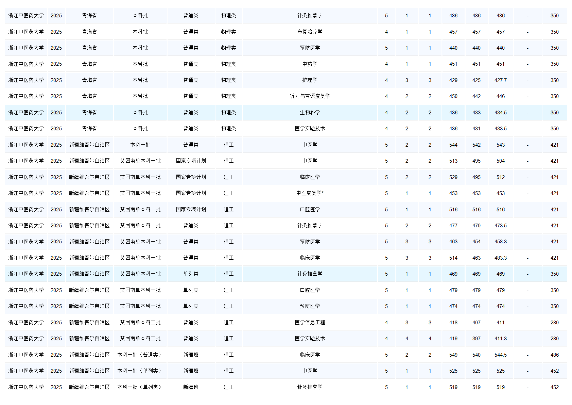The width and height of the screenshot is (572, 405).
Task: Click the lowest score 397 cell
Action: tap(476, 339)
